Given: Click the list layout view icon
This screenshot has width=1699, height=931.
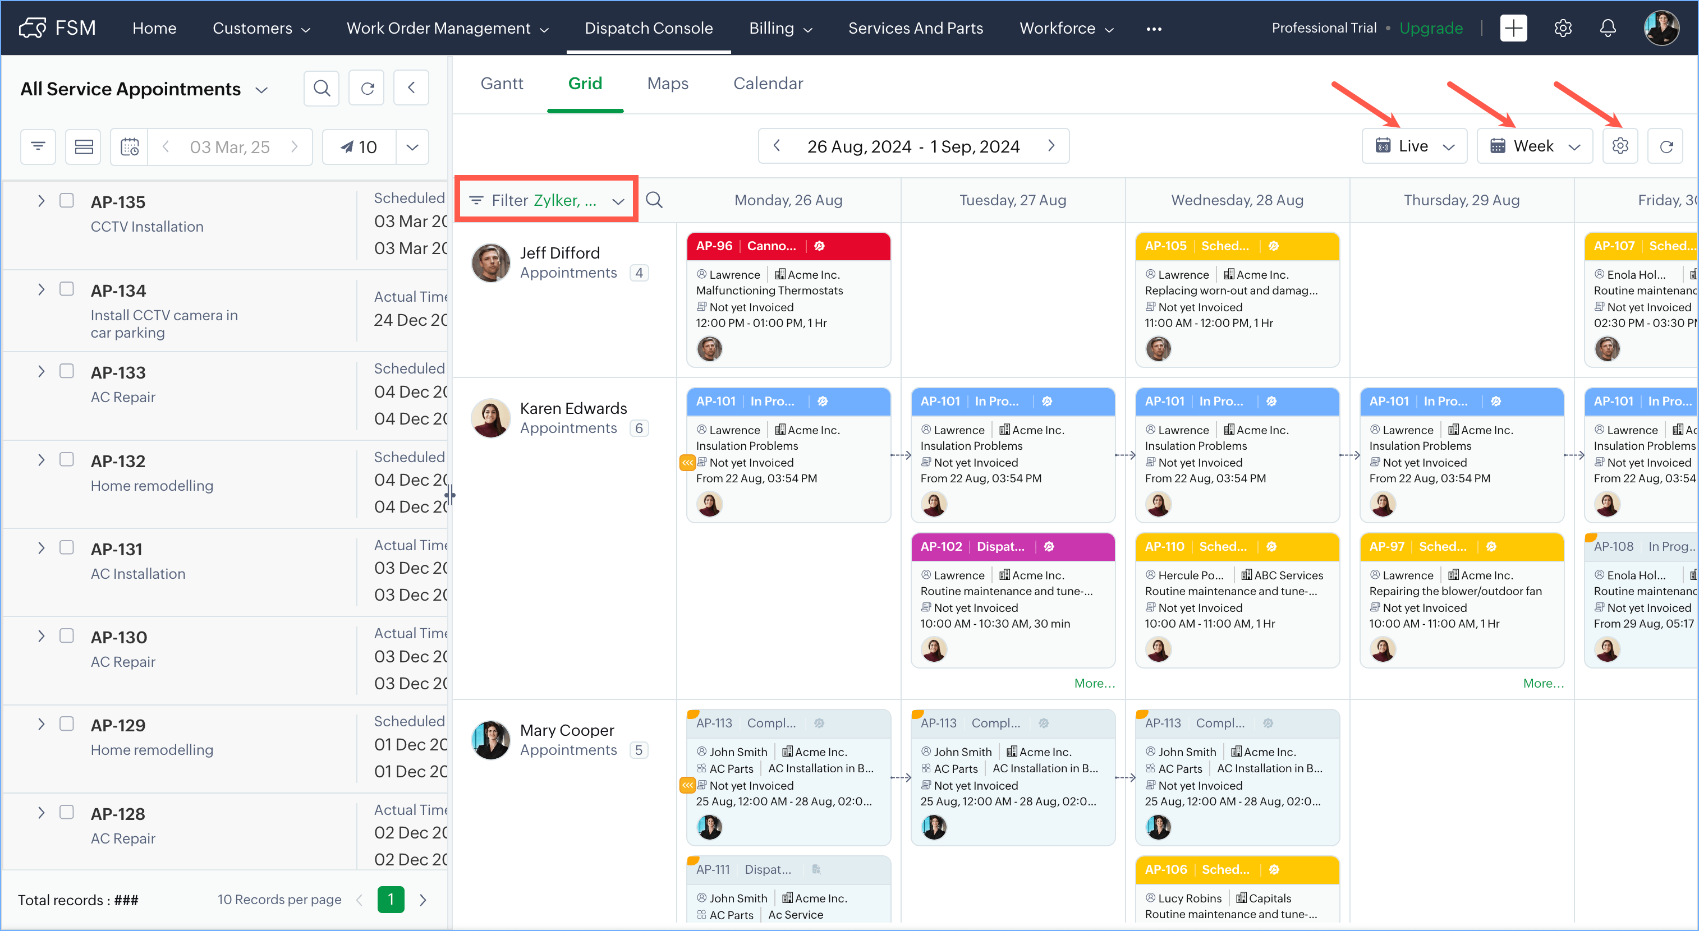Looking at the screenshot, I should [84, 146].
